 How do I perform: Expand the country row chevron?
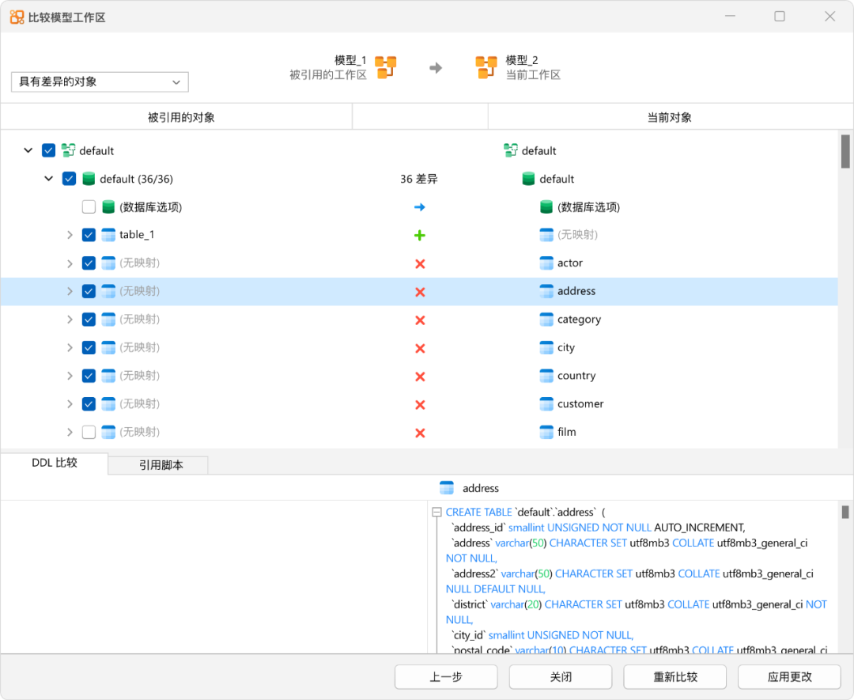70,376
